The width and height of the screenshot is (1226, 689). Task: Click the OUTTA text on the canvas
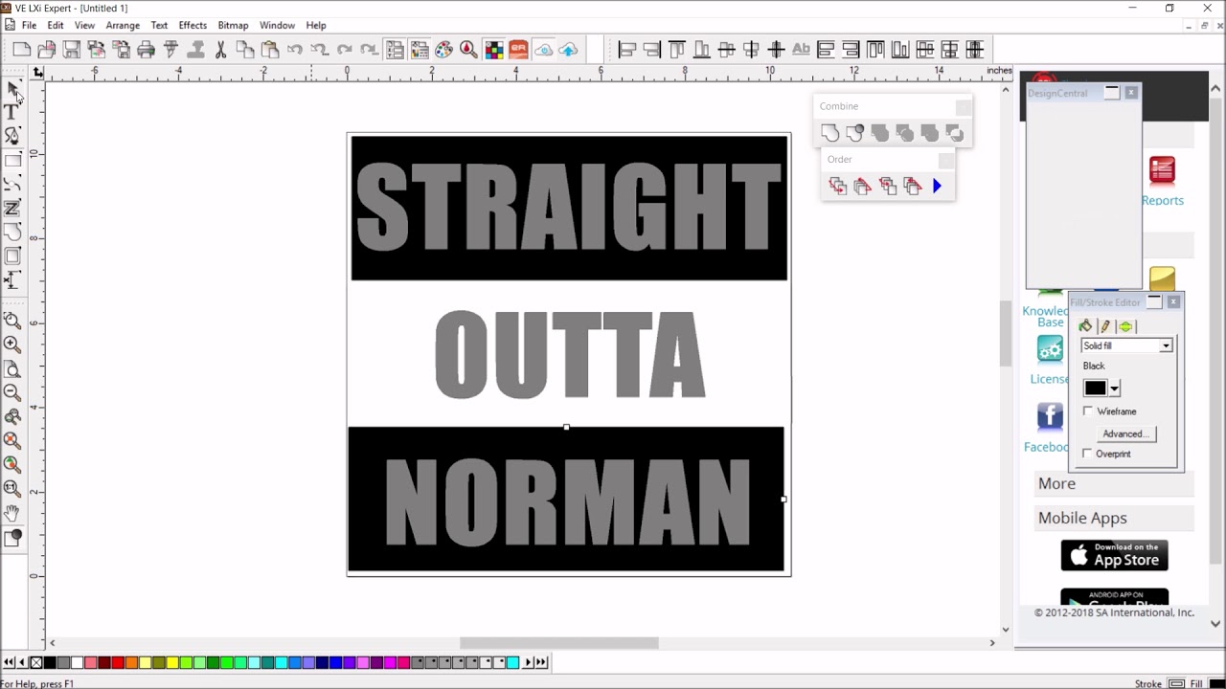point(570,354)
